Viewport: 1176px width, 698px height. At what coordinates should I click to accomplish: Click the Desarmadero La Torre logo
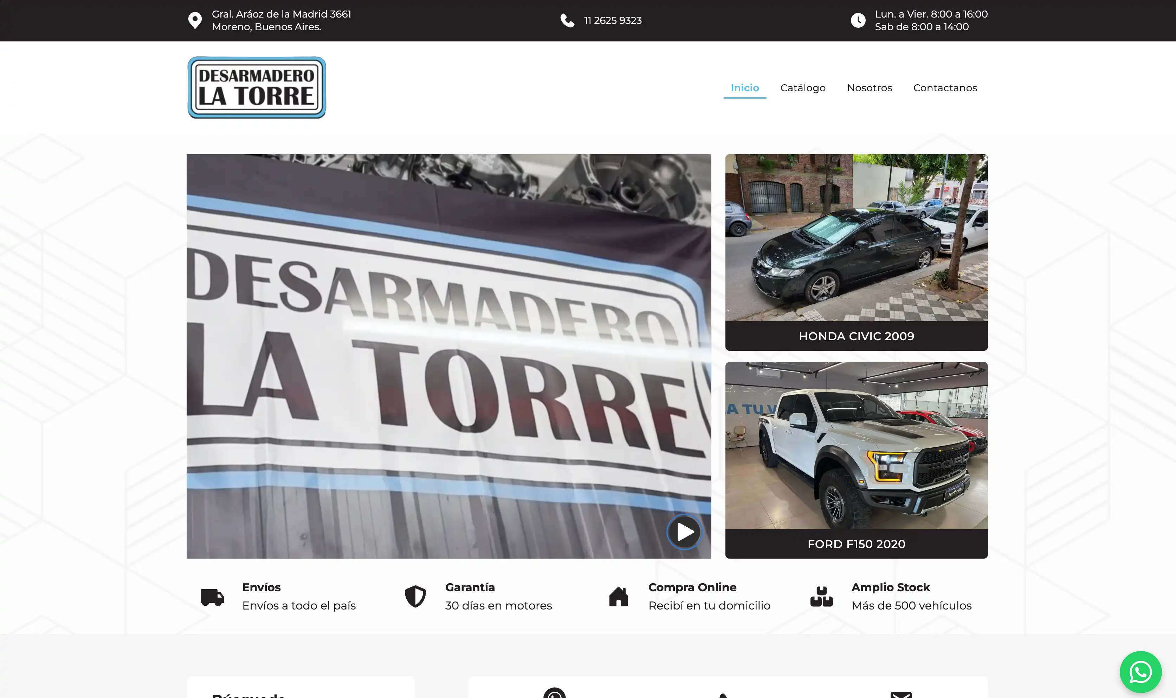click(257, 87)
